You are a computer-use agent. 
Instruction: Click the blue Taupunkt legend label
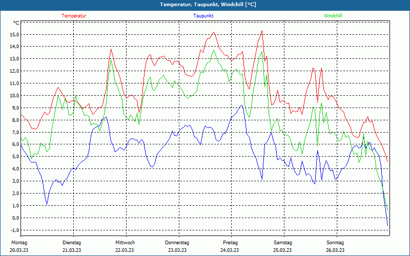coord(203,16)
